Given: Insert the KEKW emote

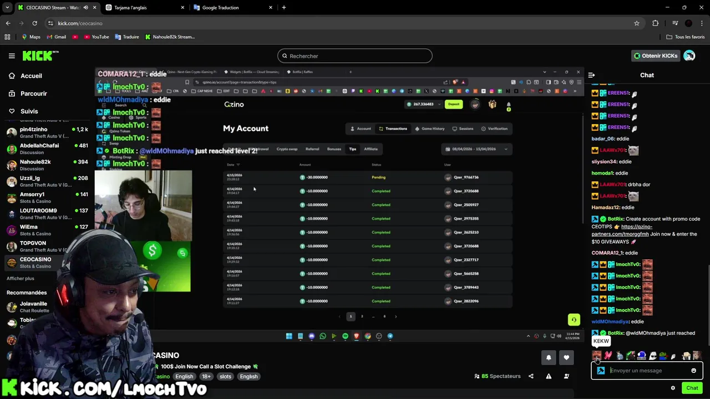Looking at the screenshot, I should 597,356.
